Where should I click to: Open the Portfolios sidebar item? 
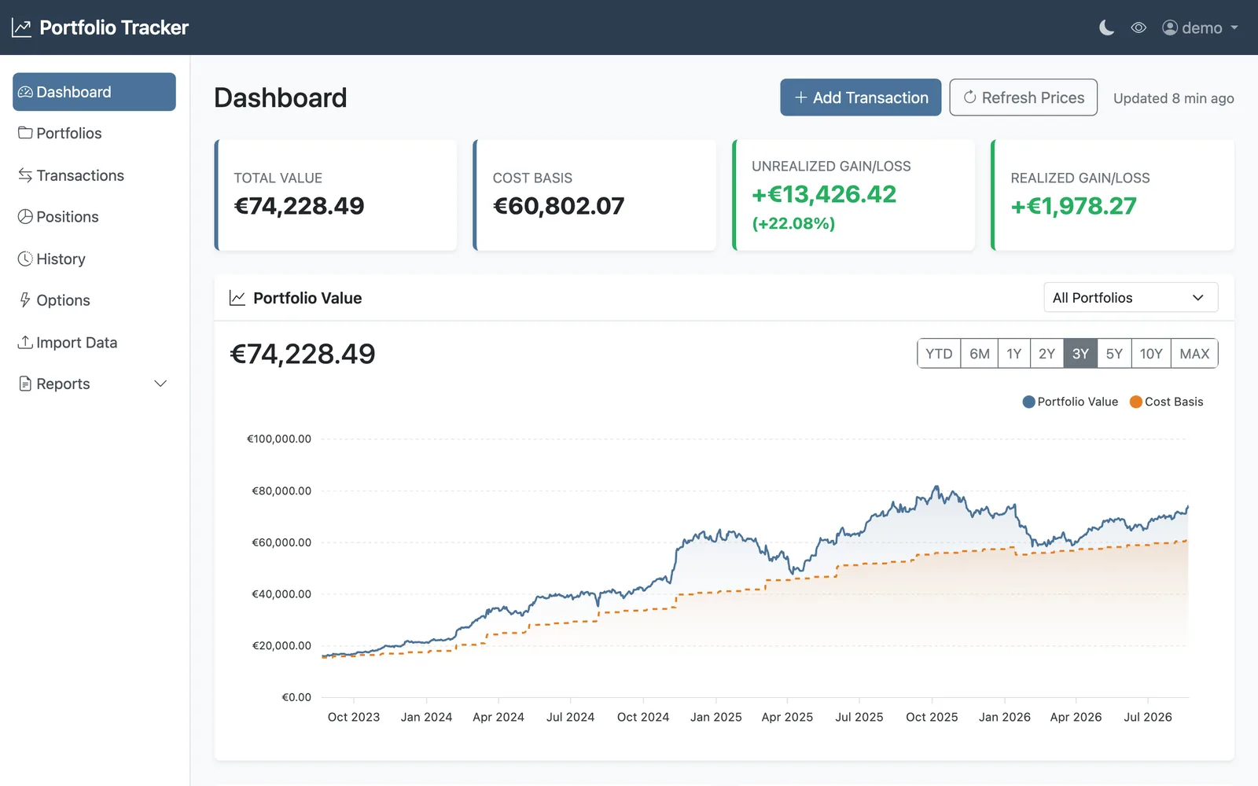pyautogui.click(x=94, y=134)
